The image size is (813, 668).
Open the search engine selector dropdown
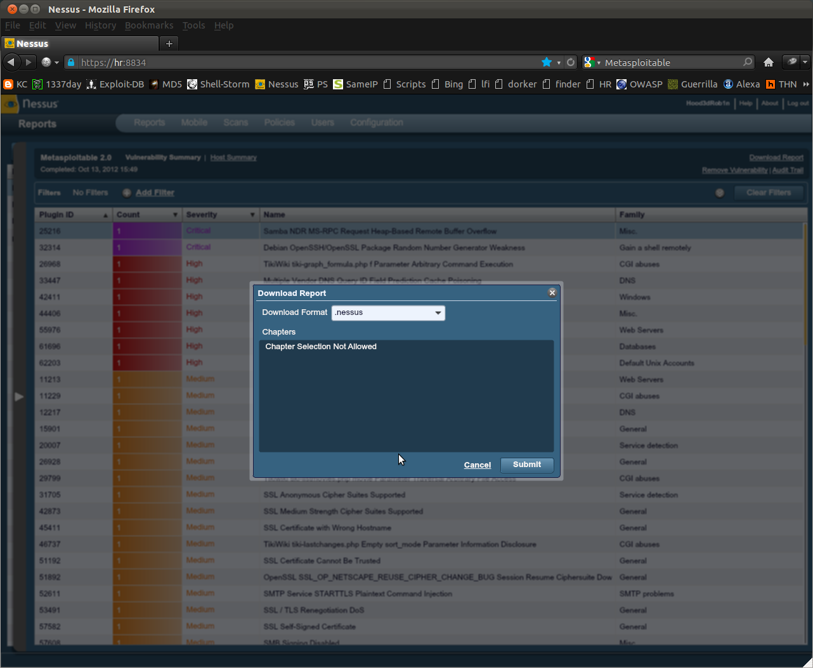[592, 62]
